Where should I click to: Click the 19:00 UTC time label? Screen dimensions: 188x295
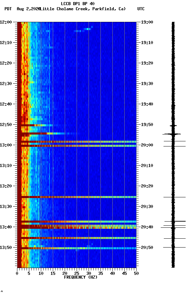147,22
